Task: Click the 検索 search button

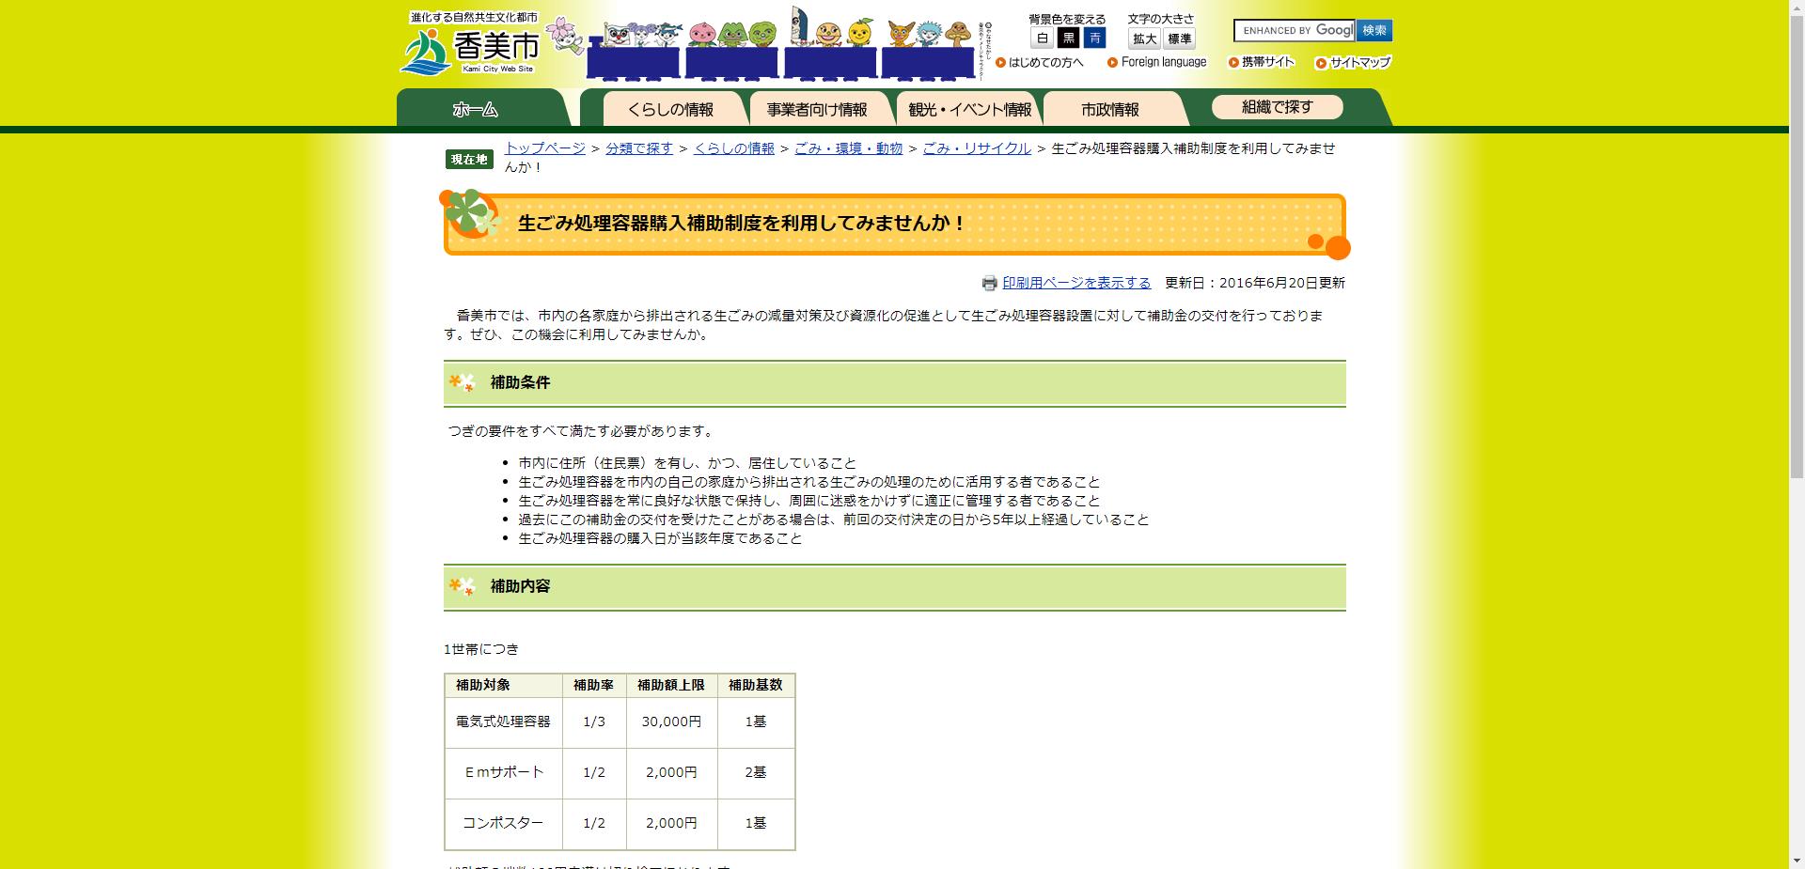Action: [1374, 30]
